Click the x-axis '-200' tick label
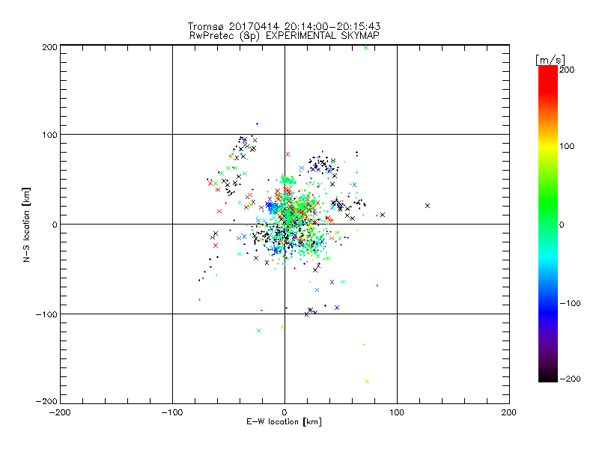This screenshot has height=449, width=599. [x=60, y=412]
